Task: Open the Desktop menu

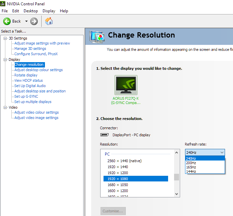Action: pos(31,11)
